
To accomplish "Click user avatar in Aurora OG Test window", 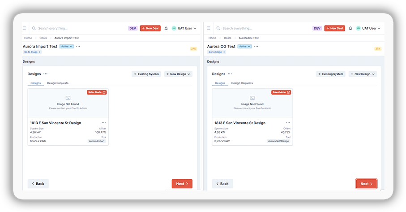I will coord(359,28).
